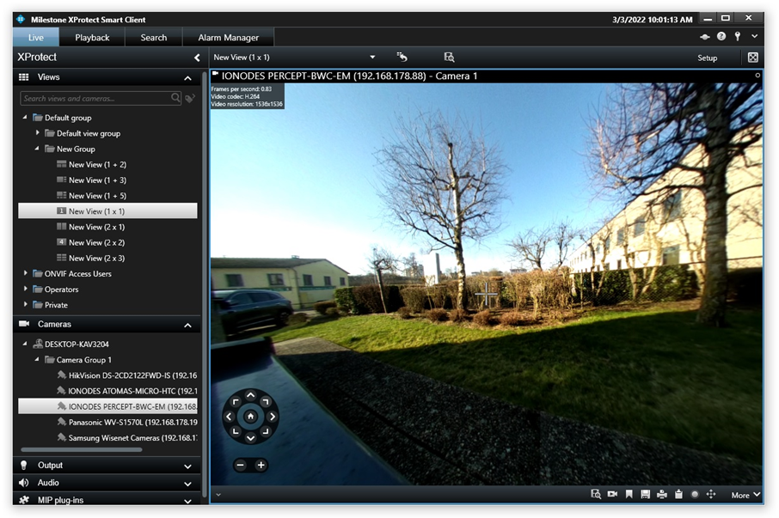Open the help question mark icon
This screenshot has width=779, height=518.
[x=721, y=36]
